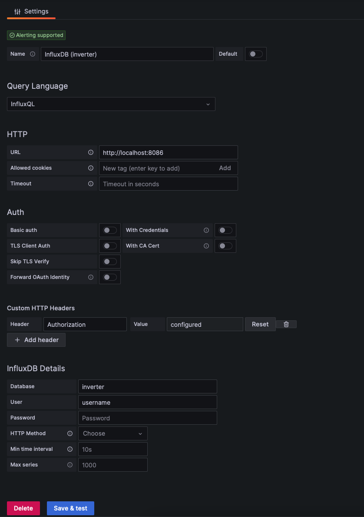
Task: Click the User input field
Action: point(148,402)
